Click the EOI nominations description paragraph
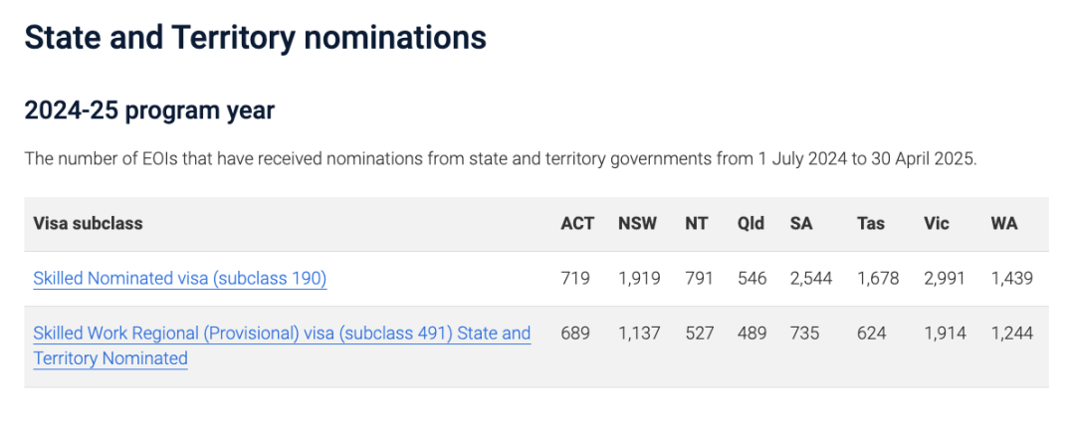The width and height of the screenshot is (1075, 448). (501, 159)
